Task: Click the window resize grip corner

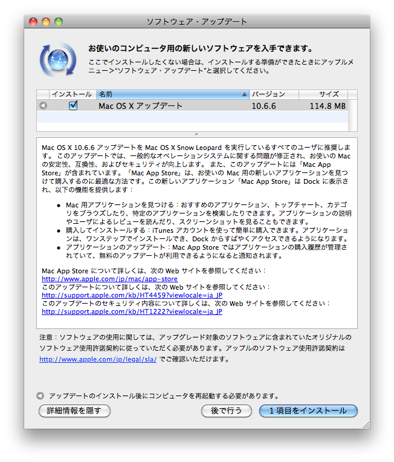Action: [x=366, y=425]
